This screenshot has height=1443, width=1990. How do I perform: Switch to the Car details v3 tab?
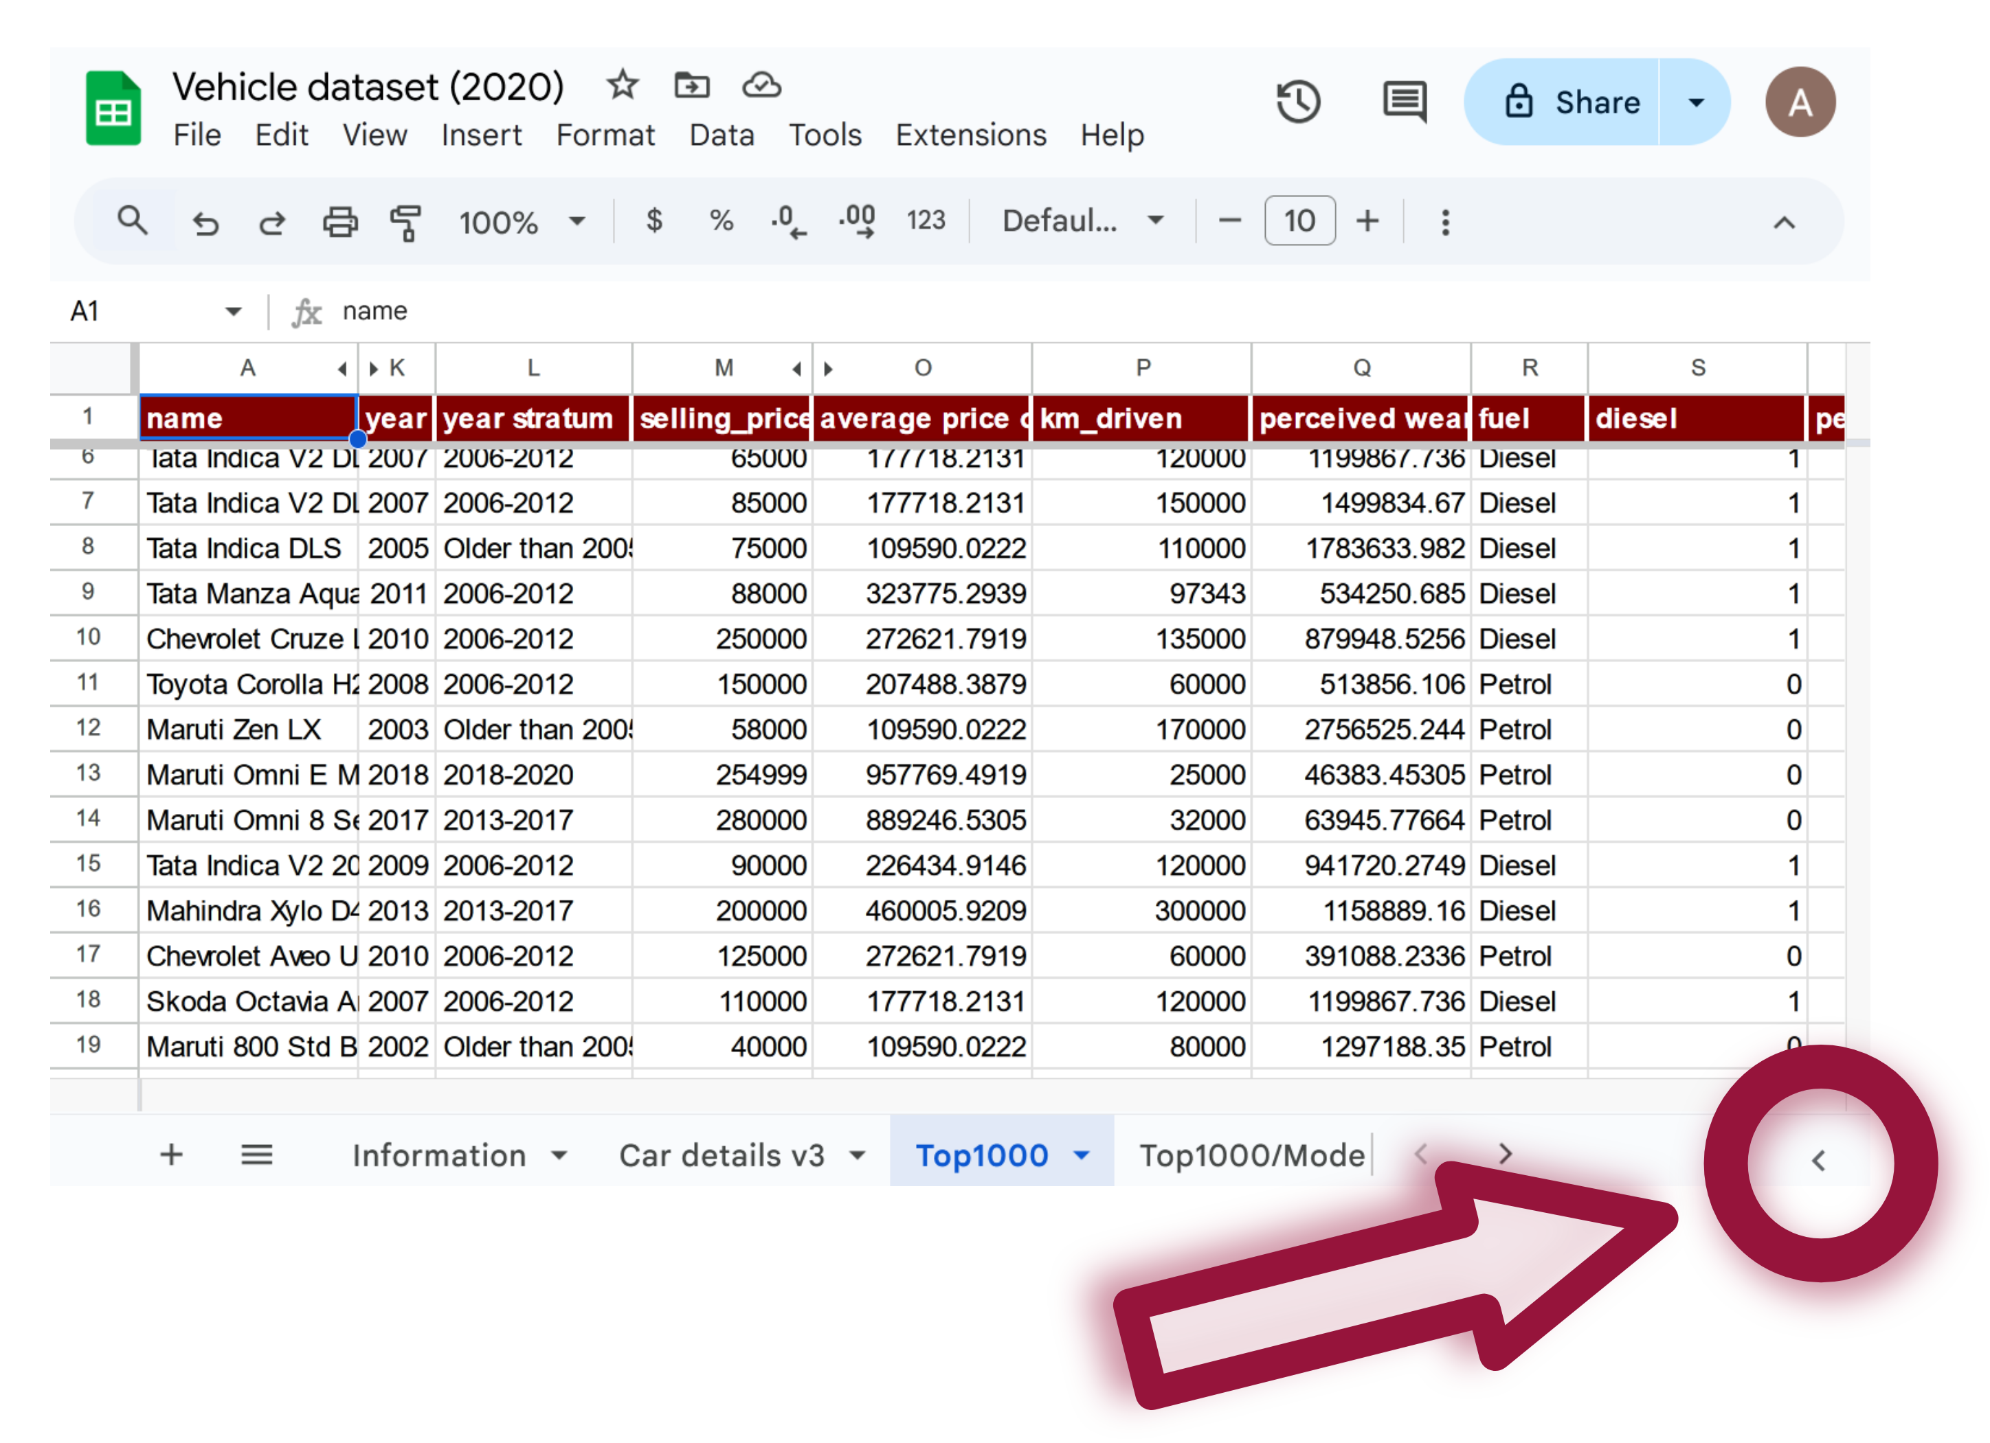(722, 1155)
